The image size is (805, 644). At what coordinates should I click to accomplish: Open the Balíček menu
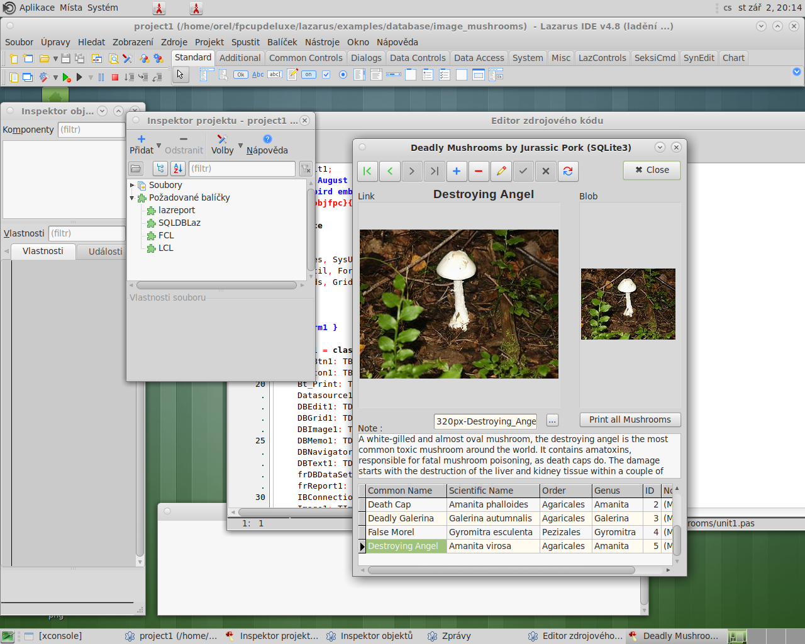point(282,42)
